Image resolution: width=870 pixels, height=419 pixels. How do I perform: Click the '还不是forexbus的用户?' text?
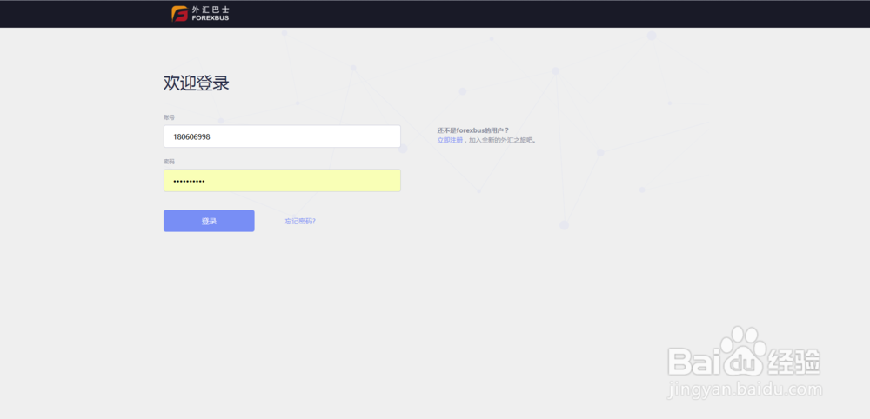click(x=472, y=130)
